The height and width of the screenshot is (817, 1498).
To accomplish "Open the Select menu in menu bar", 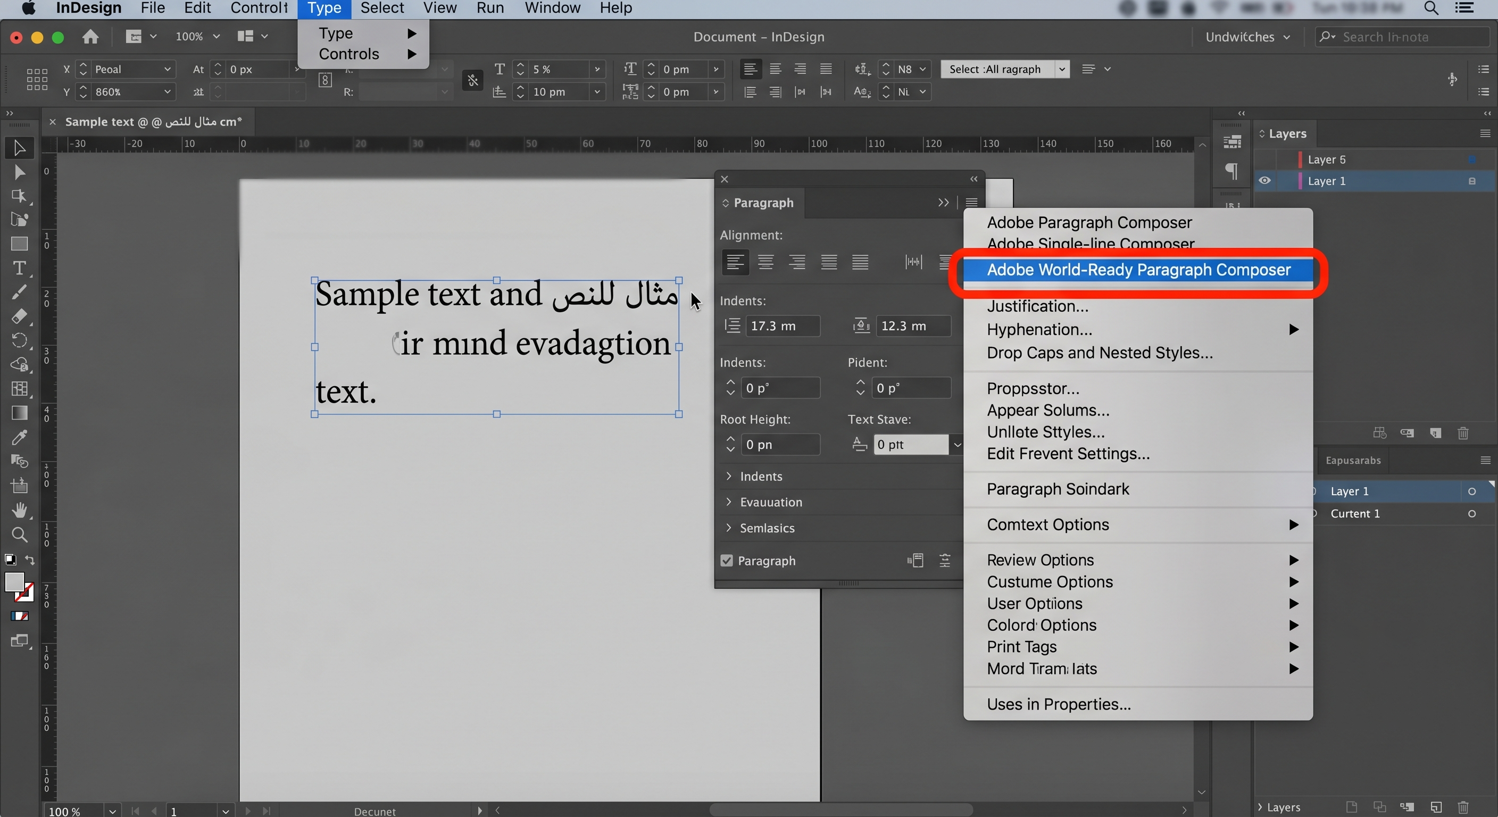I will click(382, 8).
